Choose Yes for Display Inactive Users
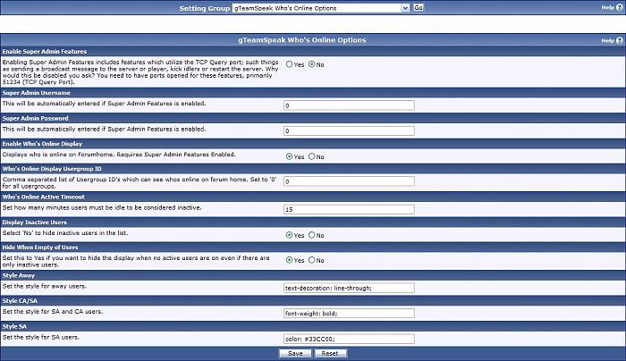The height and width of the screenshot is (361, 626). pos(290,235)
